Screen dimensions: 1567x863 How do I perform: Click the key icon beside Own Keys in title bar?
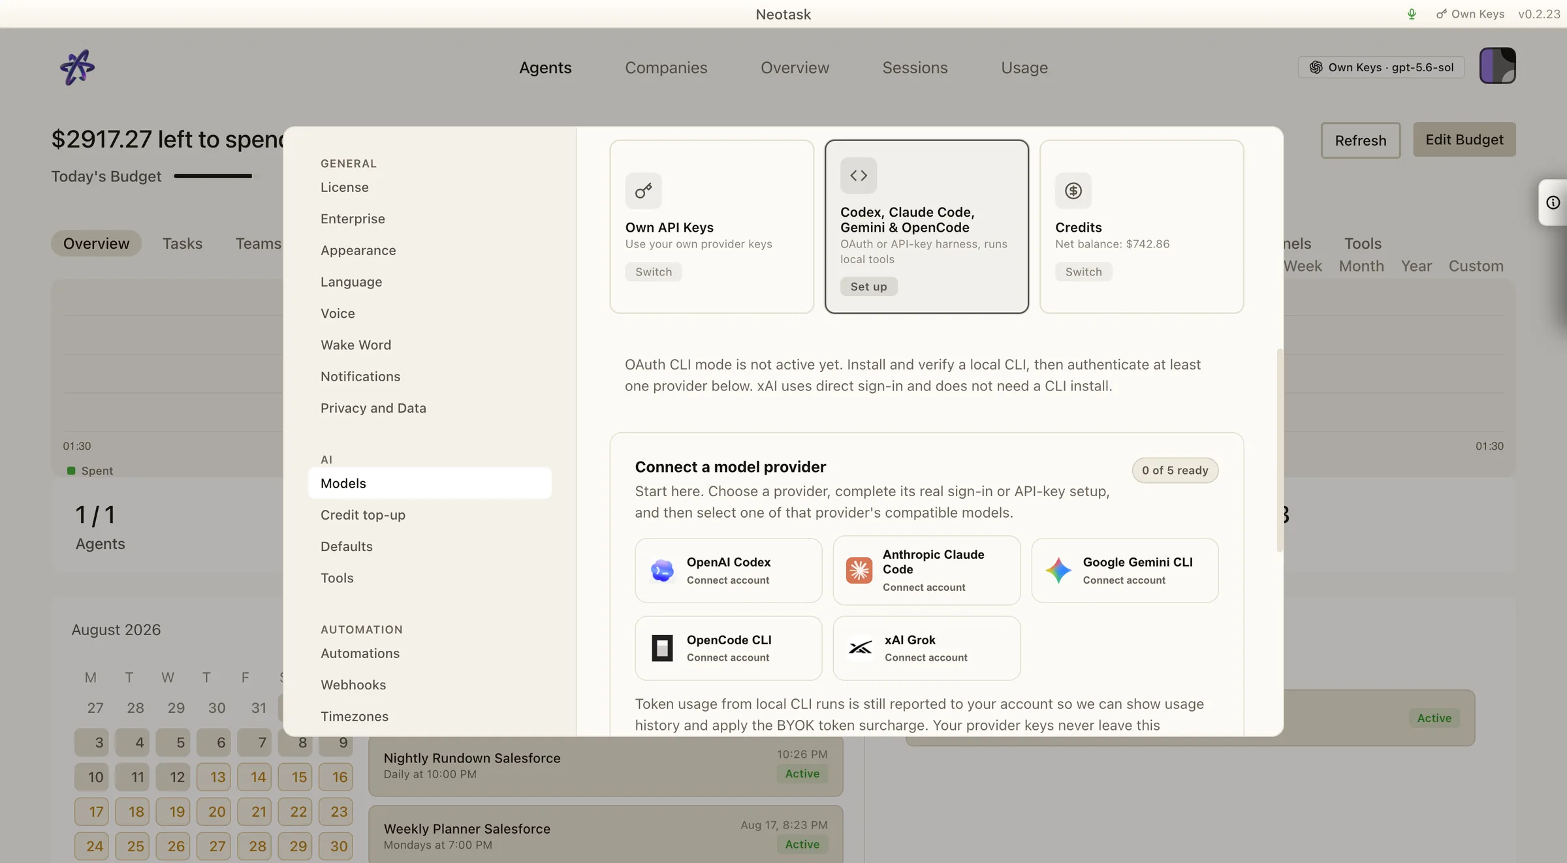pyautogui.click(x=1441, y=14)
